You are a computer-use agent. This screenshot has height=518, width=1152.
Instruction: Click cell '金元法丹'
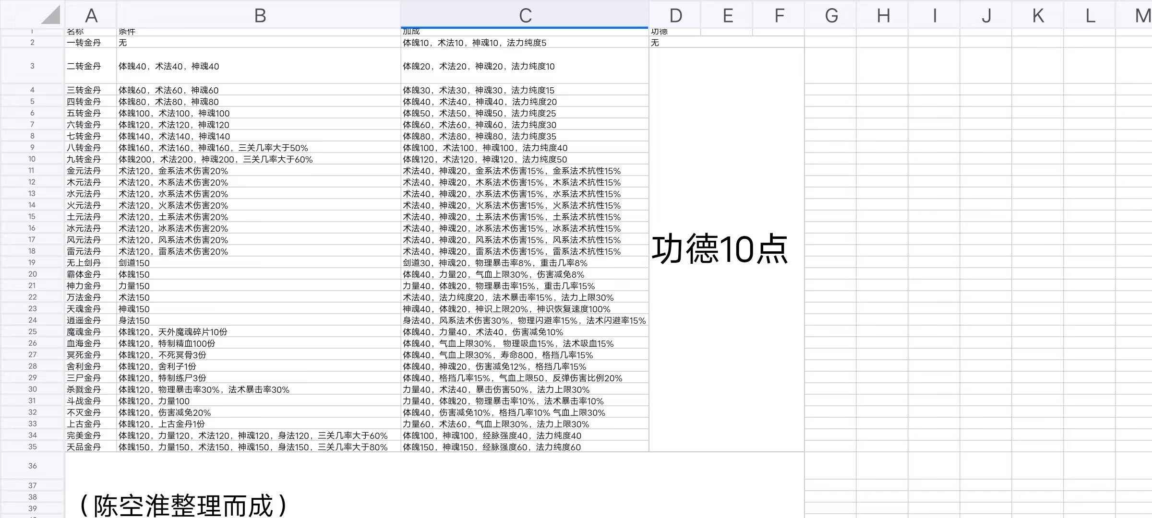click(x=91, y=171)
